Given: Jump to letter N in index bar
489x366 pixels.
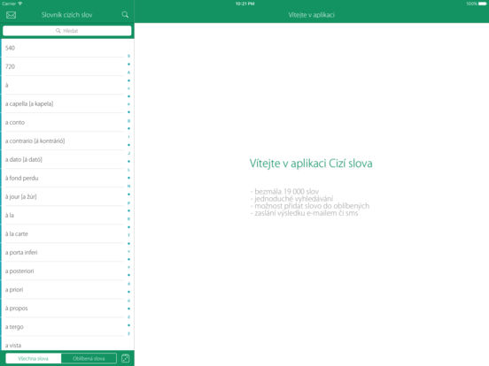Looking at the screenshot, I should pyautogui.click(x=128, y=187).
